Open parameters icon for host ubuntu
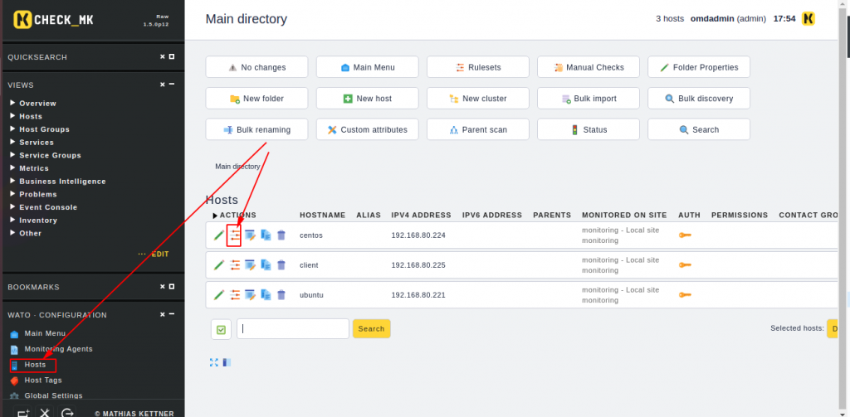Viewport: 850px width, 417px height. coord(234,294)
